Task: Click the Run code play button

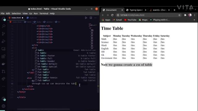Action: (86, 18)
